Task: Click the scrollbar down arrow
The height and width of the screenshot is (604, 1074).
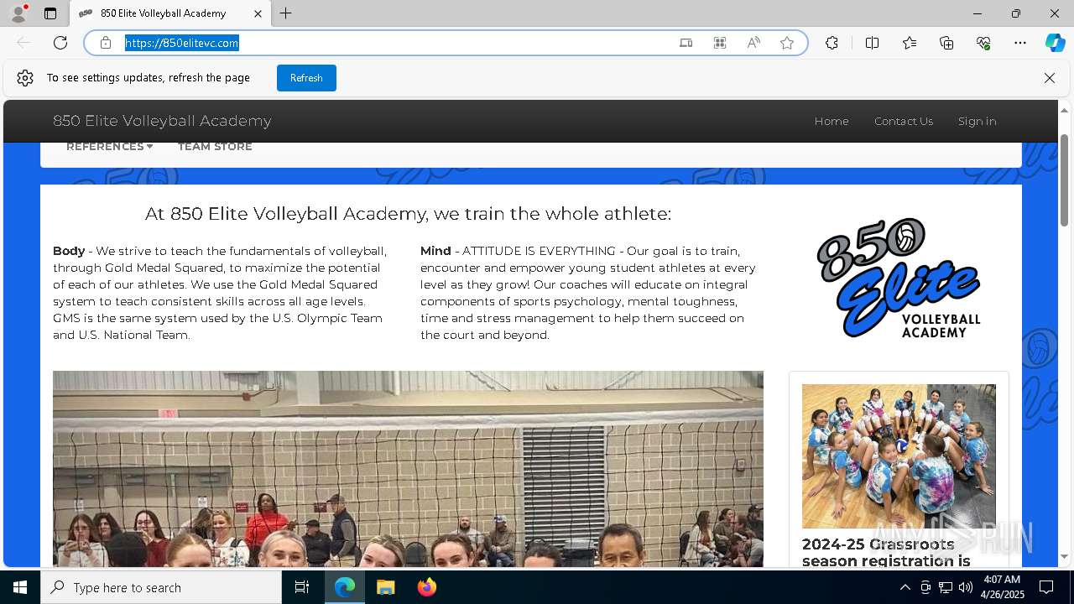Action: (1065, 556)
